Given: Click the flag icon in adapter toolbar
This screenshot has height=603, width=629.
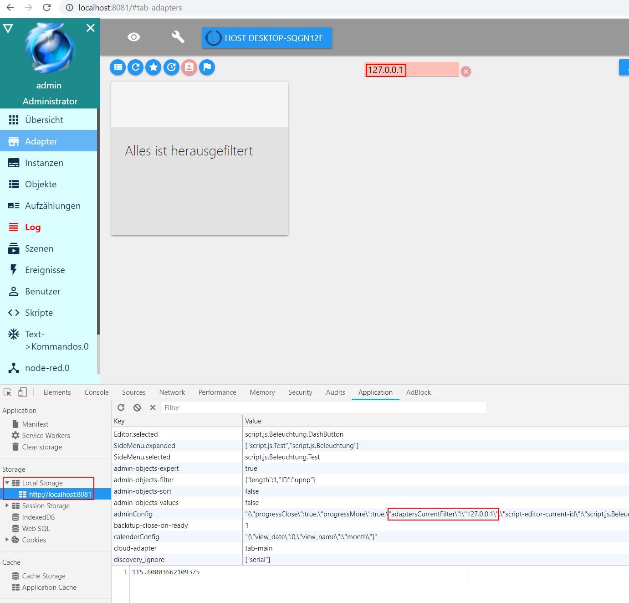Looking at the screenshot, I should [x=207, y=67].
